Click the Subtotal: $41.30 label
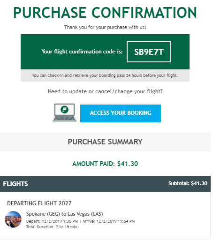213x240 pixels. (x=188, y=183)
